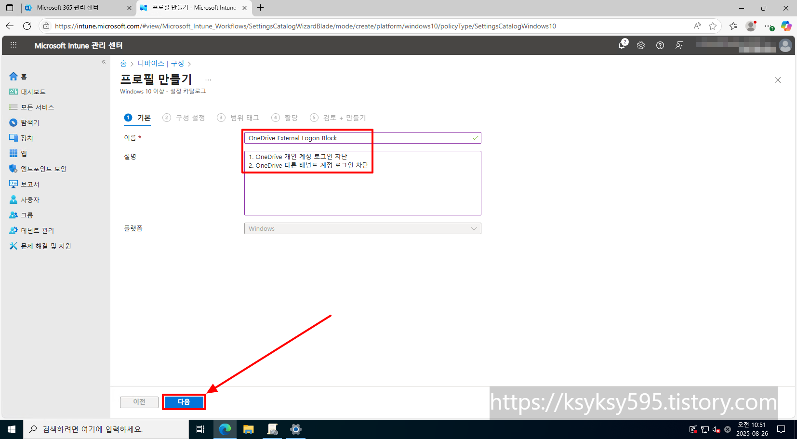The image size is (797, 439).
Task: Open 모든 서비스 list in sidebar
Action: [x=32, y=107]
